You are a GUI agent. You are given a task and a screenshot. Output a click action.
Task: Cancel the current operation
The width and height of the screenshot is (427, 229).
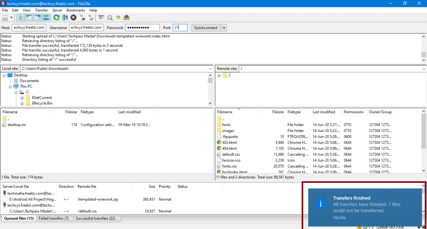coord(73,17)
